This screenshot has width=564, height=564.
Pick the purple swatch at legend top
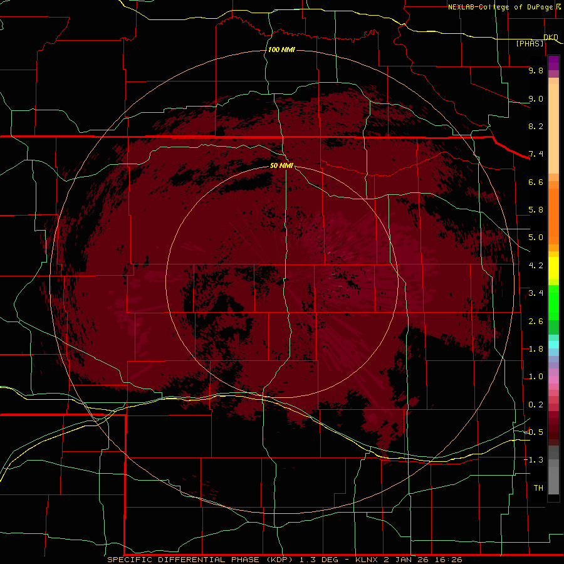(553, 63)
